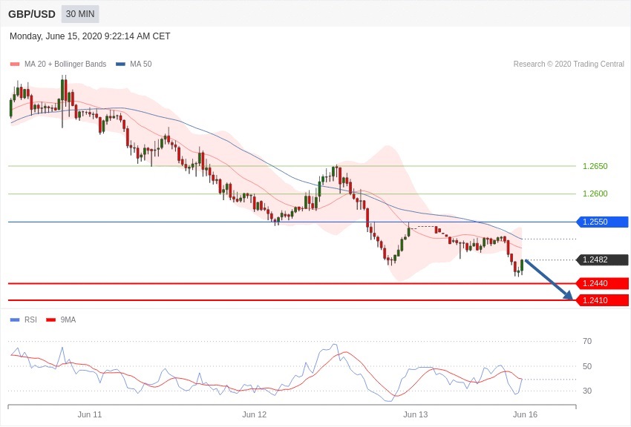Viewport: 631px width, 427px height.
Task: Click the MA 20 + Bollinger Bands legend swatch
Action: pyautogui.click(x=14, y=64)
